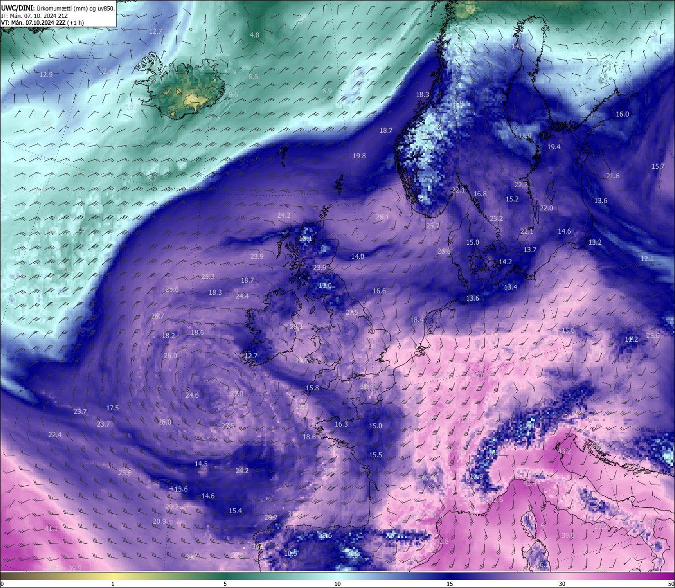Click the value 6.9 on the map
Screen dimensions: 675x588
(x=327, y=91)
